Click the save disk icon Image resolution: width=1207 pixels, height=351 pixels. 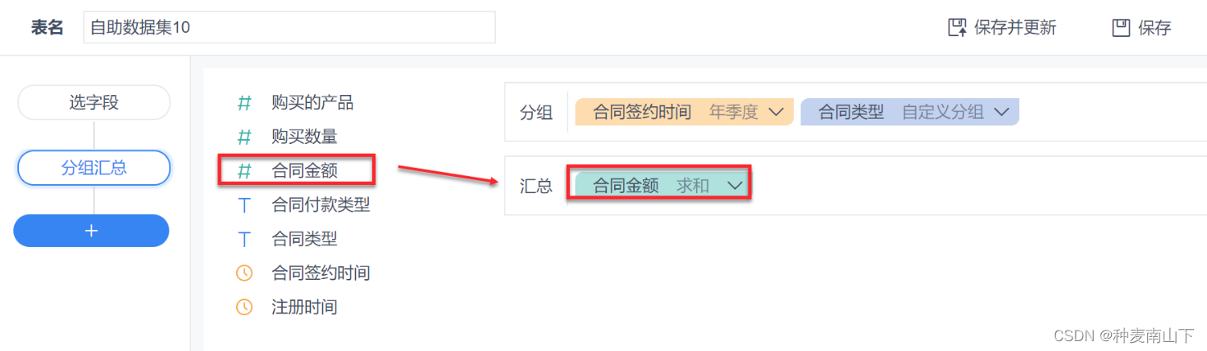click(x=1121, y=28)
